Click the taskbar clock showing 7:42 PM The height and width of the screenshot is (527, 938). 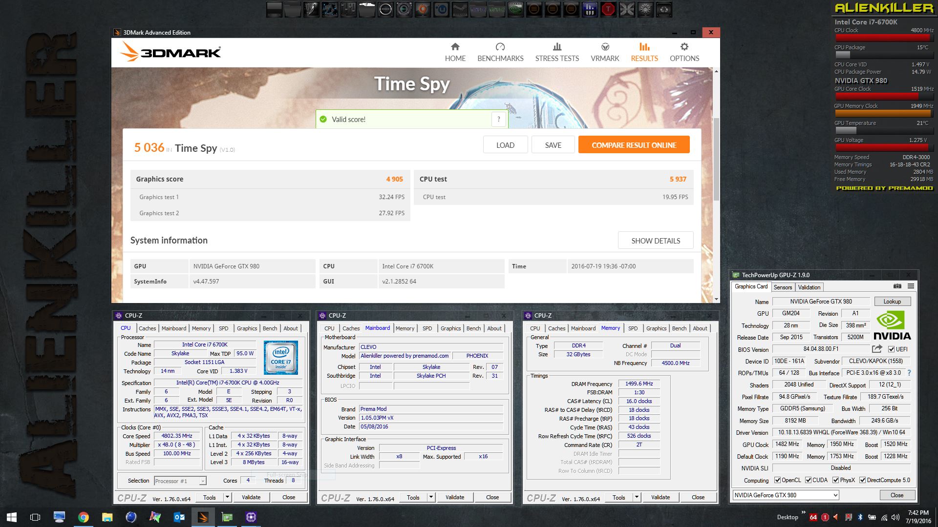click(918, 517)
